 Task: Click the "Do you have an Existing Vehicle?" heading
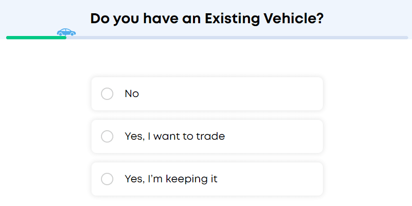[207, 19]
